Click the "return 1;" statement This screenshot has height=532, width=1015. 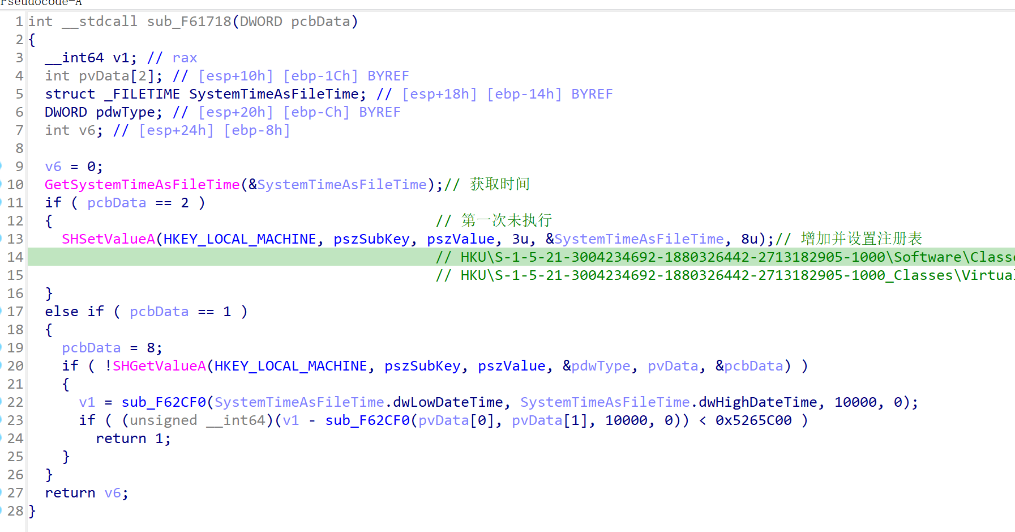(133, 439)
